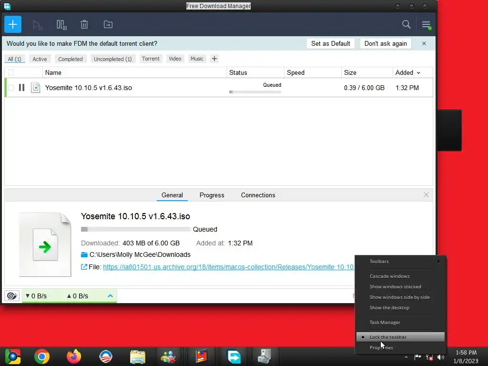Click the external link icon beside File
Screen dimensions: 488x366
pyautogui.click(x=84, y=267)
